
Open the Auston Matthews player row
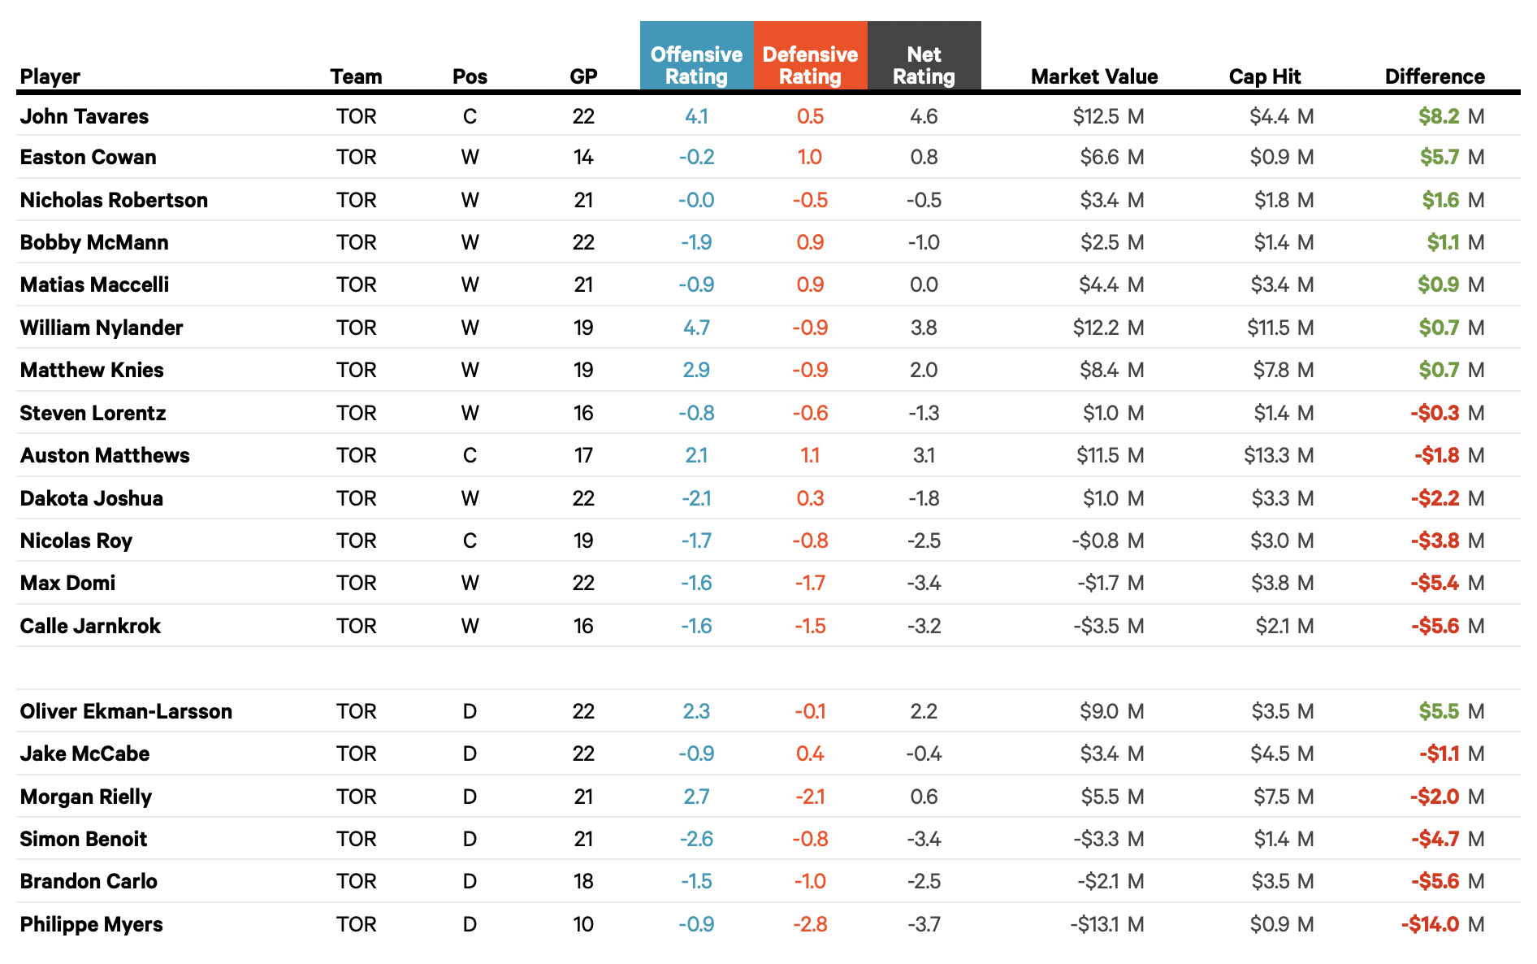click(105, 455)
